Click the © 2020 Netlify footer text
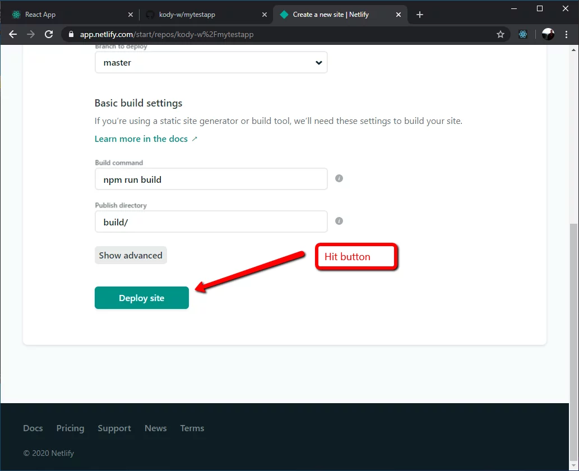 pos(49,453)
